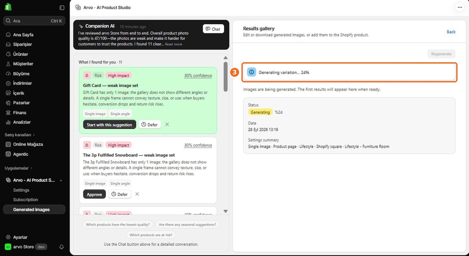Click the search magnifier icon

click(8, 21)
